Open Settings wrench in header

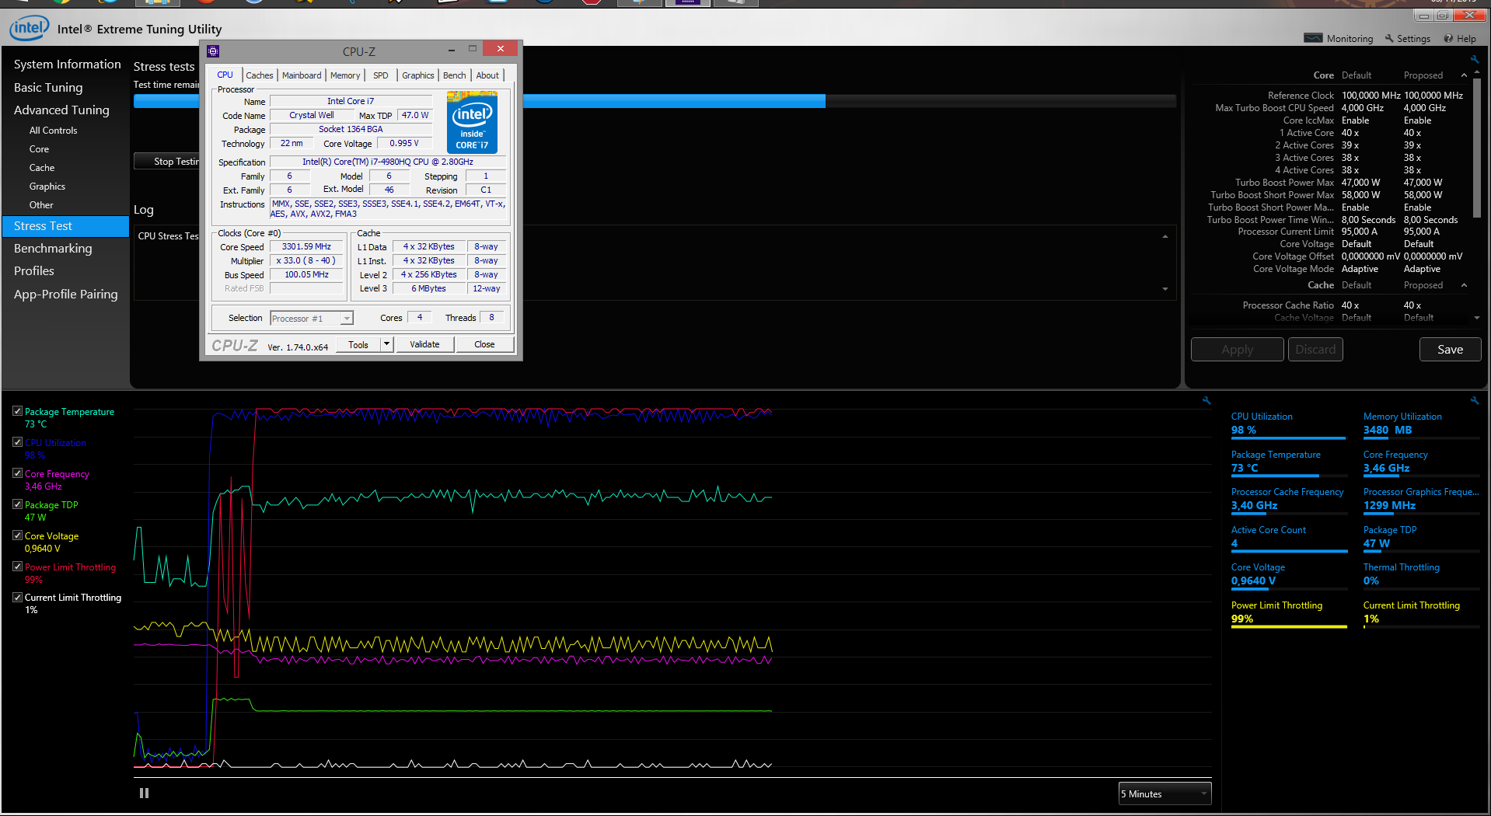(x=1389, y=38)
